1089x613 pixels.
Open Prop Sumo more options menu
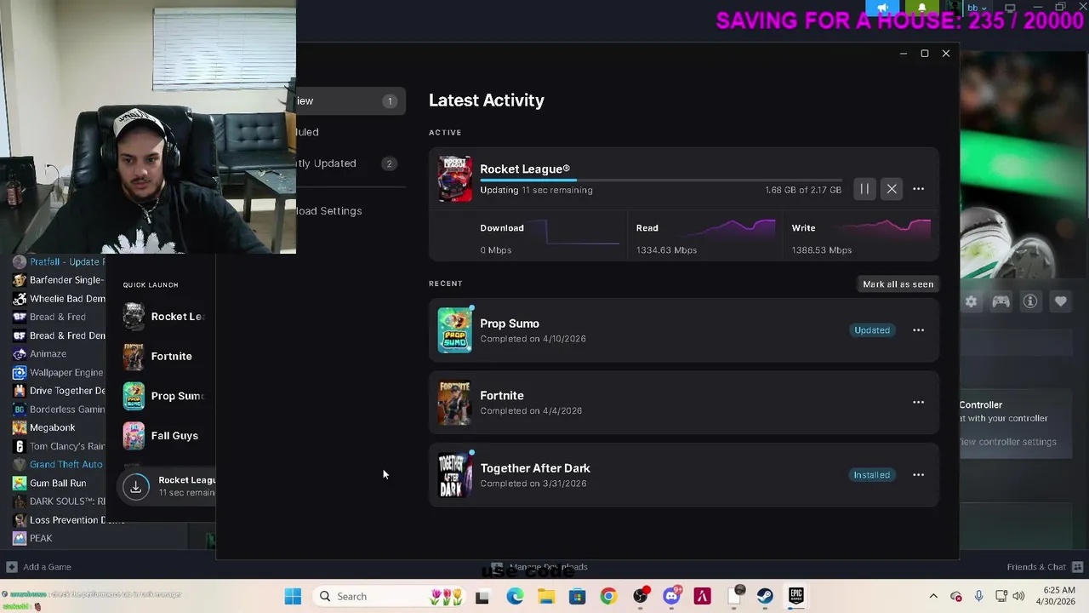tap(918, 330)
